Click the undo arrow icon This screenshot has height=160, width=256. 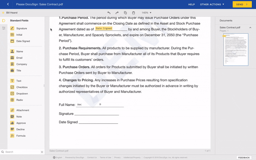click(x=109, y=13)
